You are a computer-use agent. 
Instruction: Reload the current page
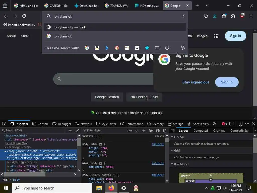pyautogui.click(x=24, y=16)
